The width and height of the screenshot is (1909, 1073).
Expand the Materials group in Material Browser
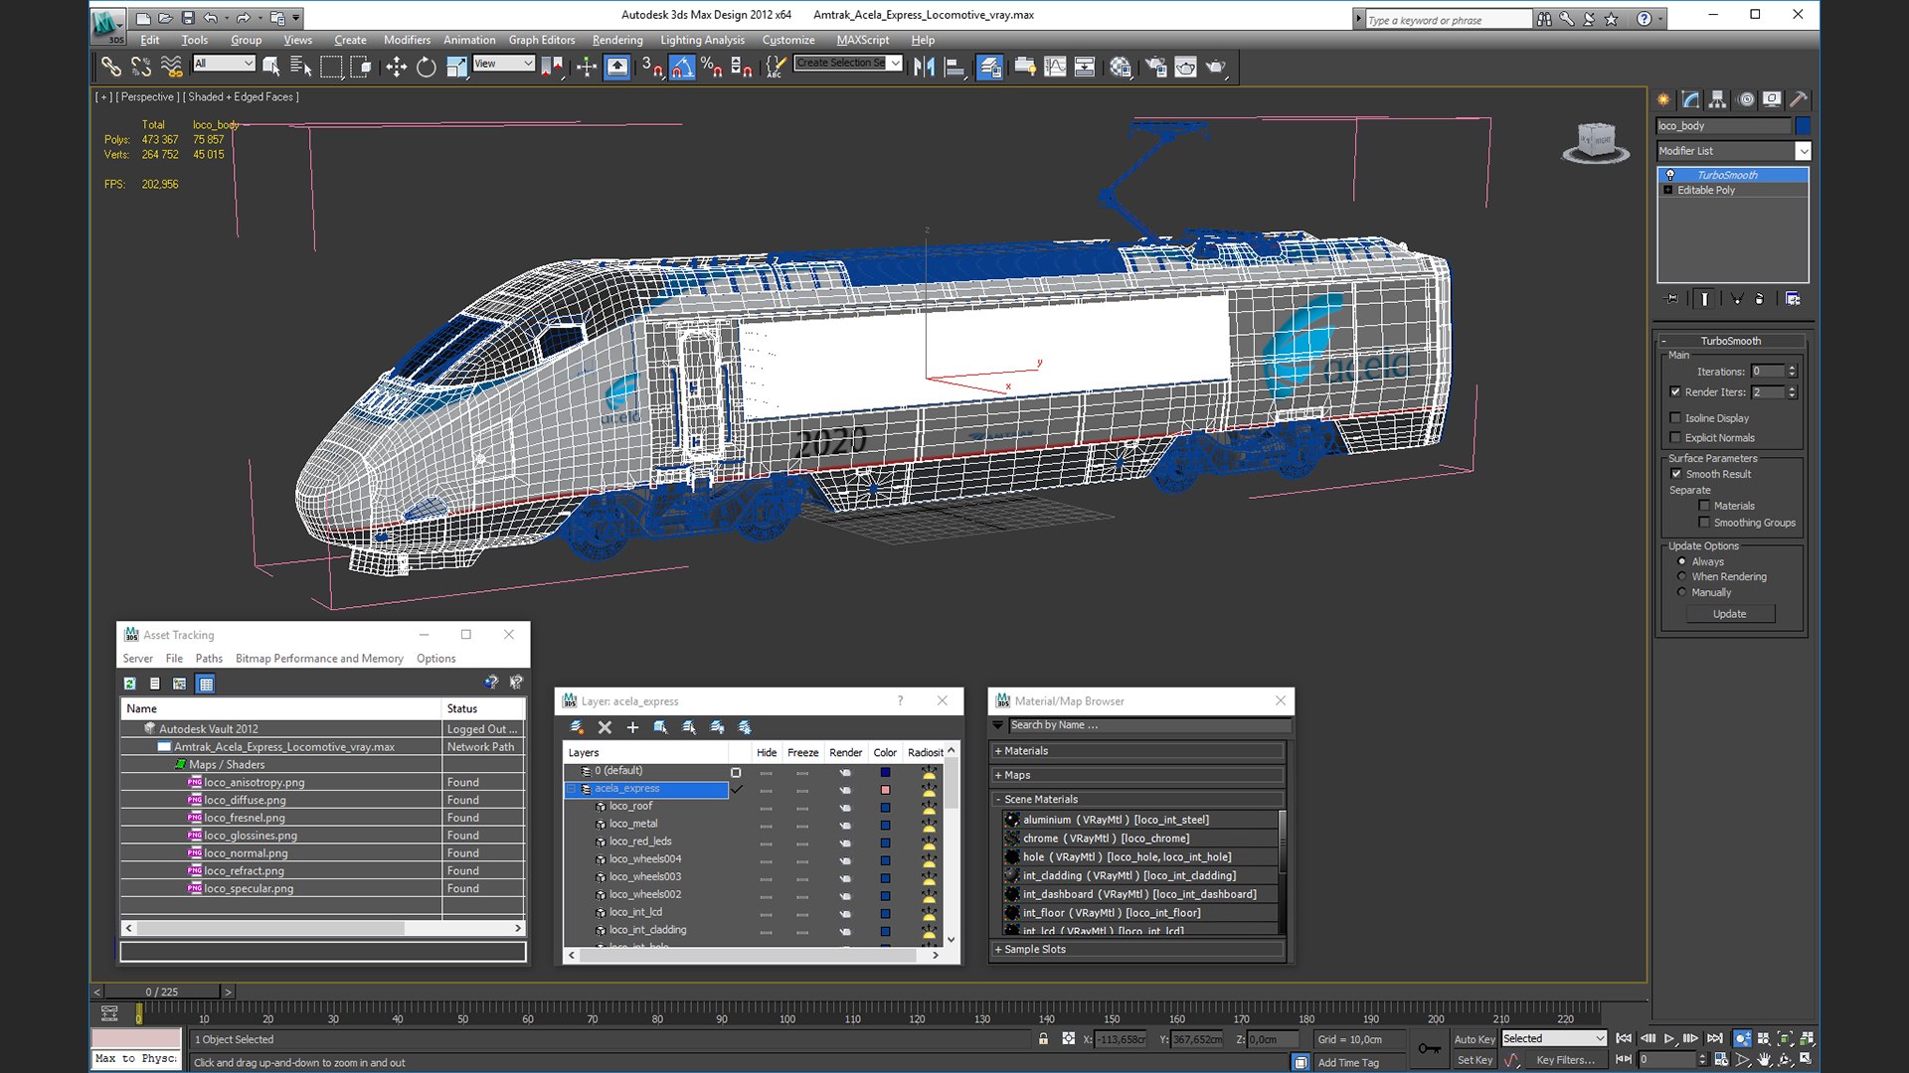coord(1138,751)
